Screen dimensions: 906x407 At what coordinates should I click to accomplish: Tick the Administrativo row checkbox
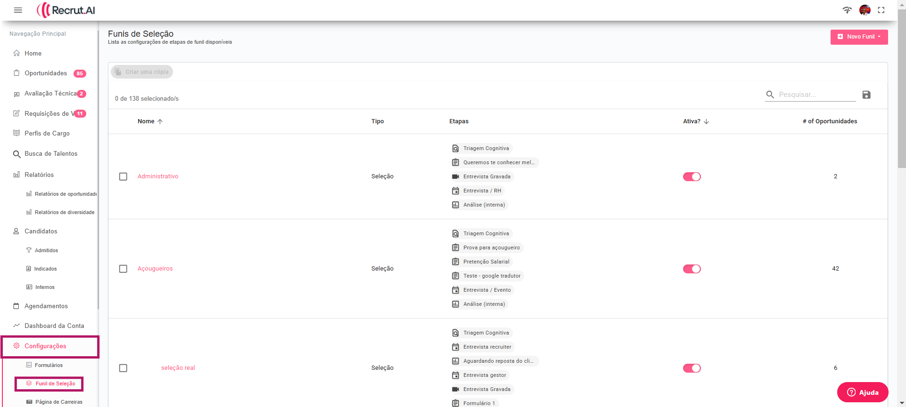pos(123,176)
